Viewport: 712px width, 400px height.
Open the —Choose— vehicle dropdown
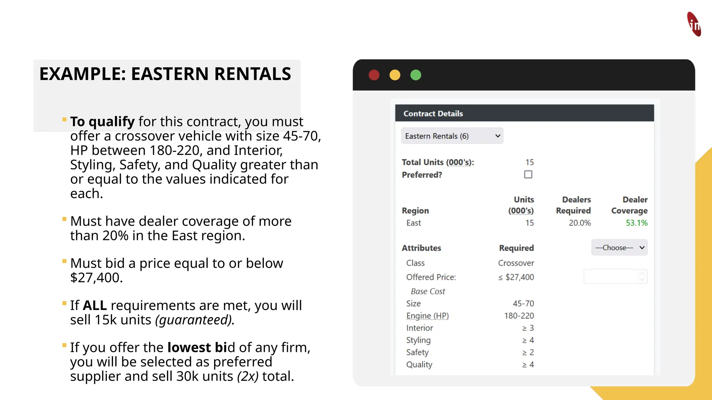click(x=620, y=248)
